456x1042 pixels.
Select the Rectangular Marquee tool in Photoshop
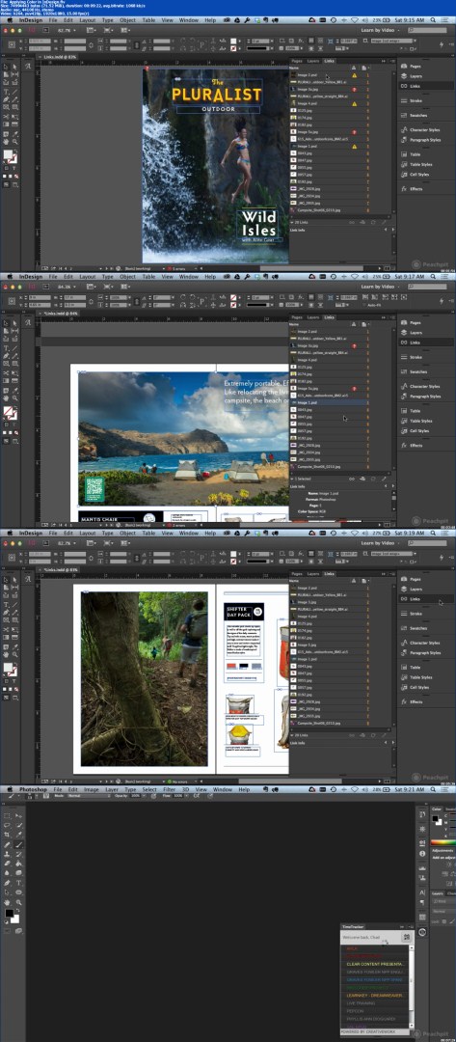click(x=8, y=815)
